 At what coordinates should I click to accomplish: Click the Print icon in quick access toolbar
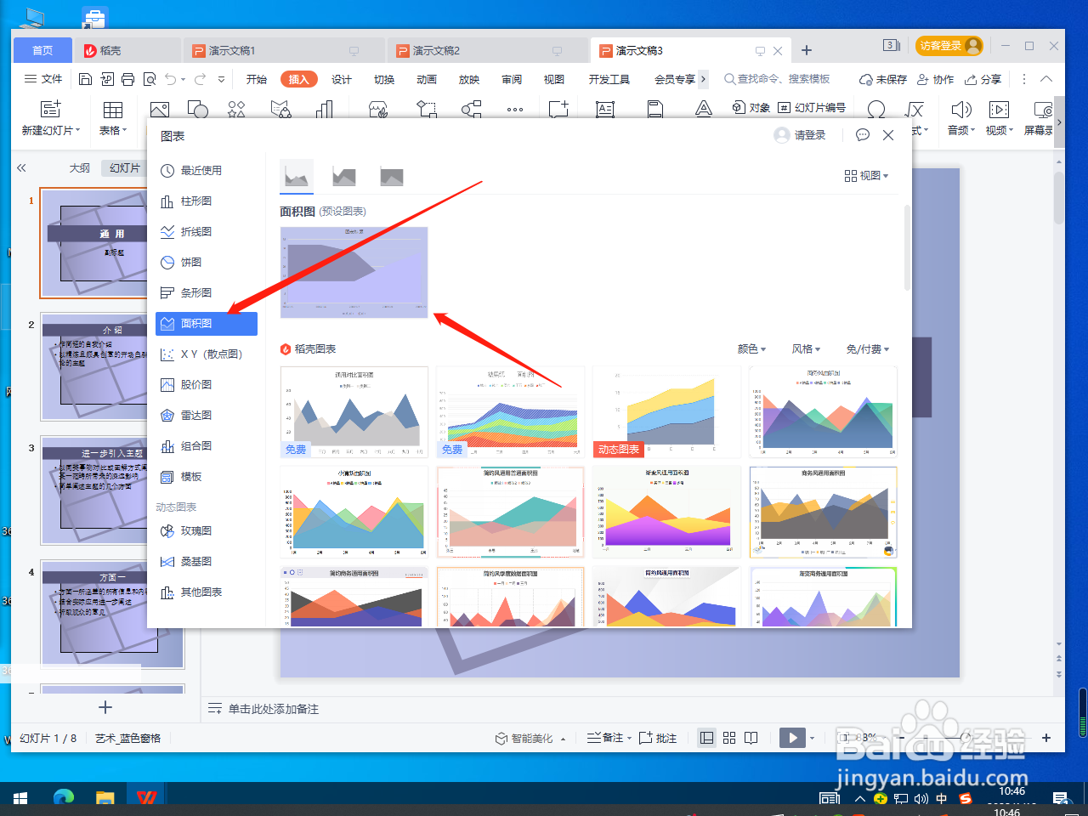coord(127,79)
